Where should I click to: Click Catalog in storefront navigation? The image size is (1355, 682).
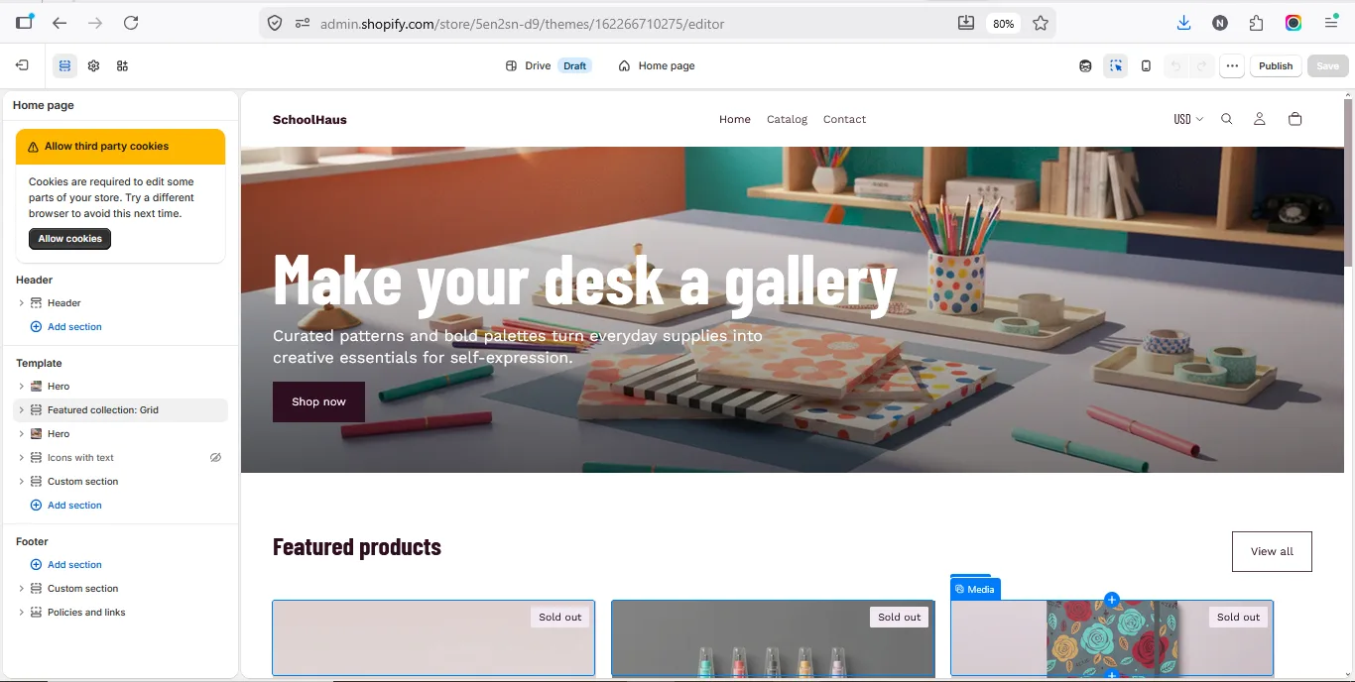click(788, 119)
